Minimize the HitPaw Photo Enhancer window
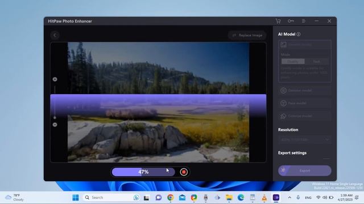The height and width of the screenshot is (204, 364). (x=316, y=21)
